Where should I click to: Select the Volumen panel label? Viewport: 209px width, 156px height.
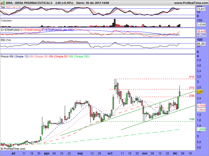(6, 21)
